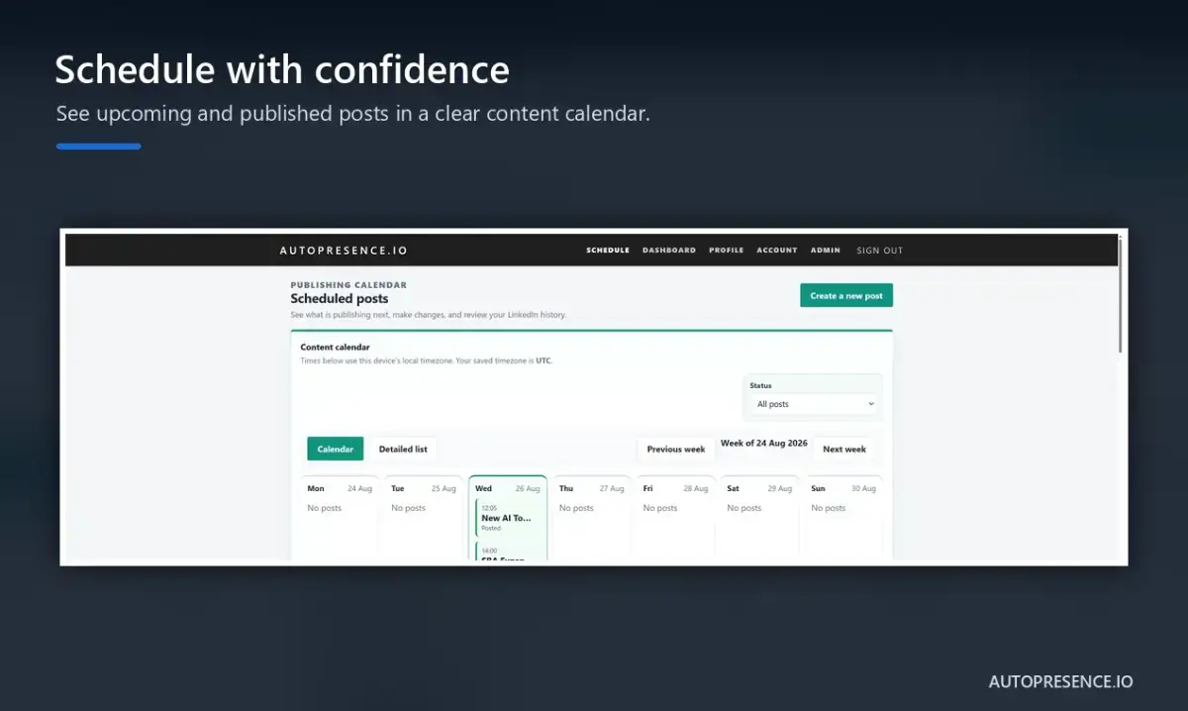Click the Create a new post button

[x=846, y=295]
